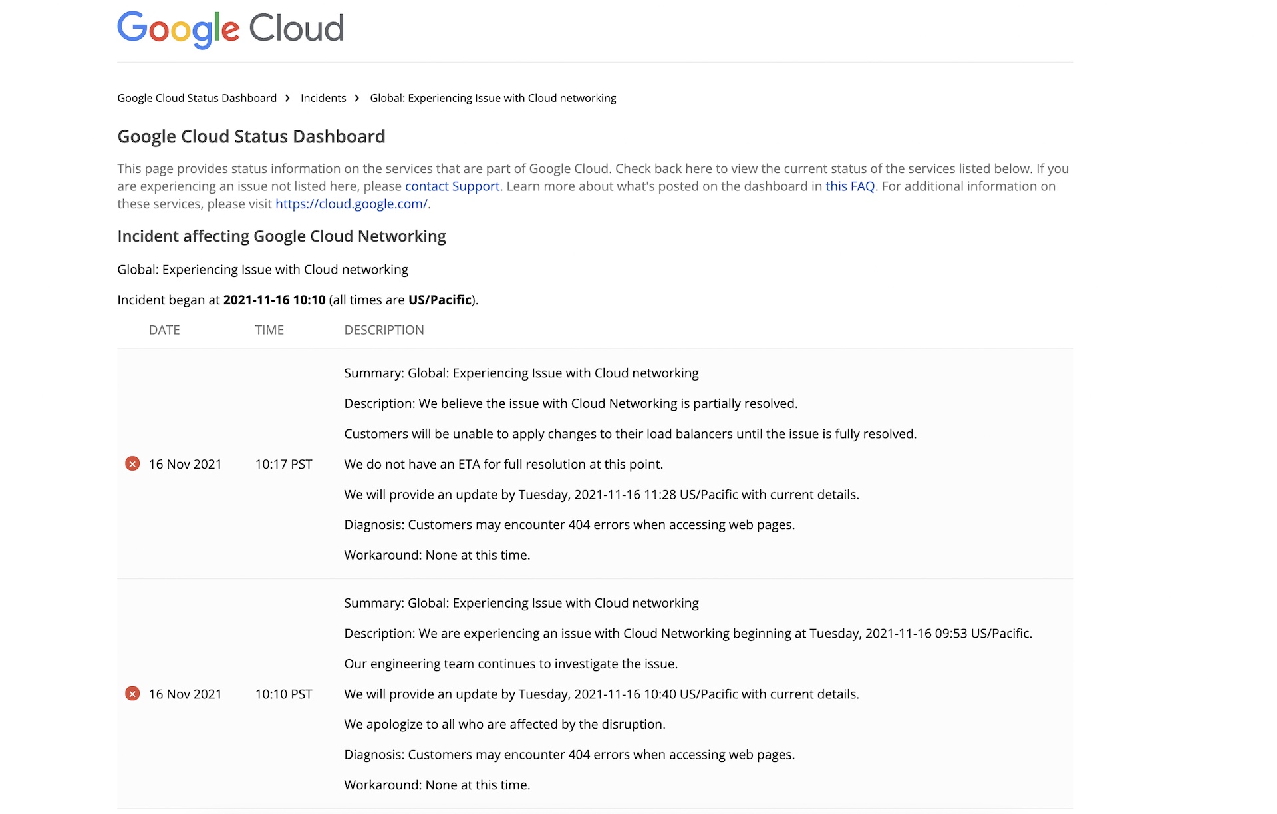This screenshot has width=1277, height=814.
Task: Click chevron after Incidents breadcrumb
Action: point(356,98)
